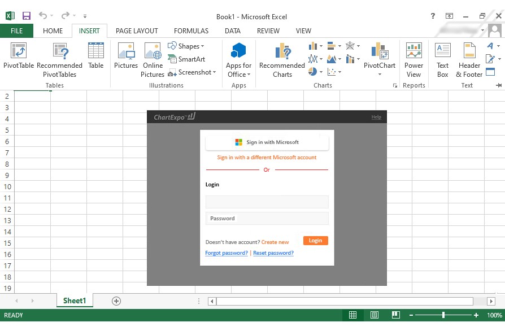Open Apps for Office

238,60
